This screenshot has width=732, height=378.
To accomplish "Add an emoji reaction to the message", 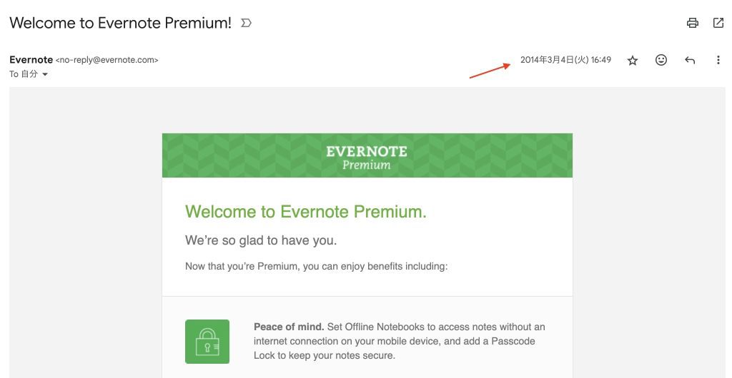I will (x=661, y=60).
